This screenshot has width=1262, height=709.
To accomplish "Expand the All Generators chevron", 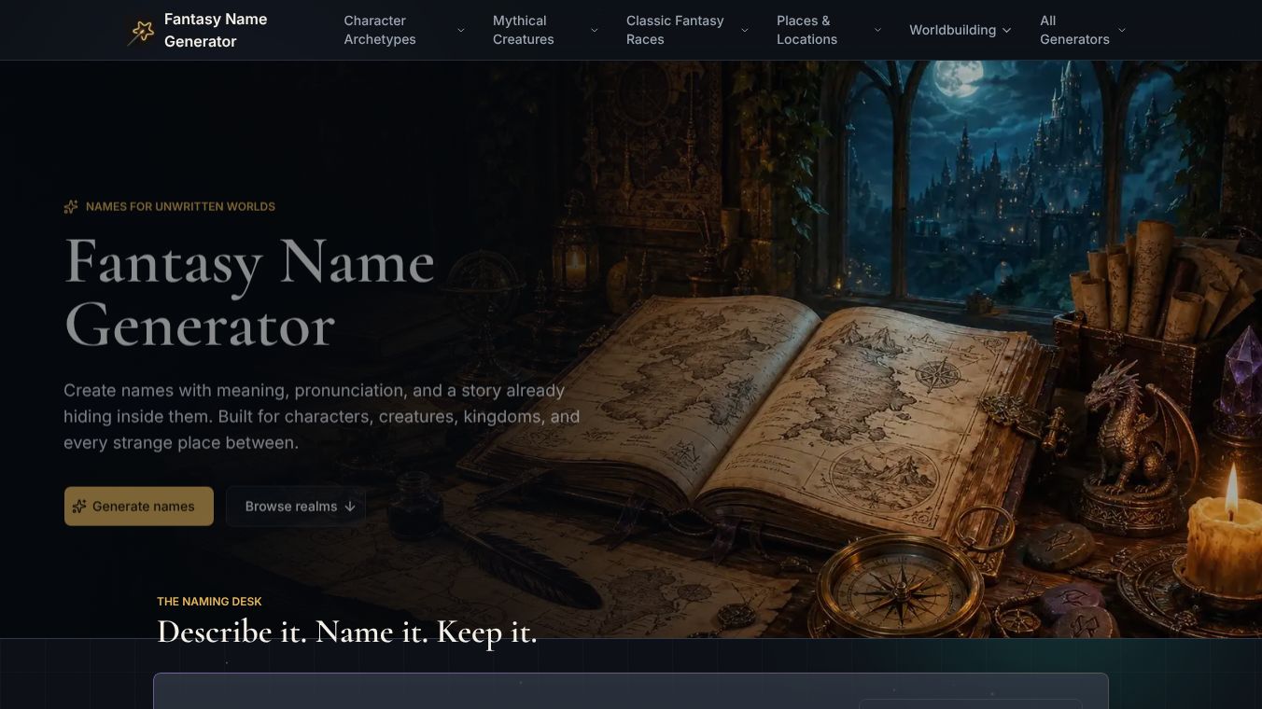I will 1121,30.
